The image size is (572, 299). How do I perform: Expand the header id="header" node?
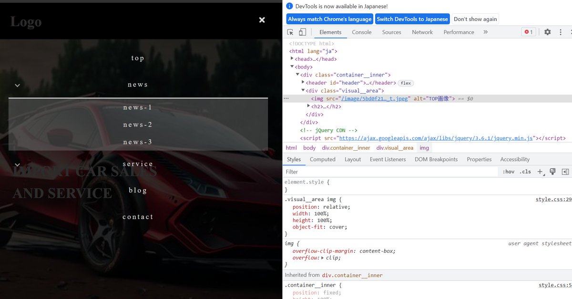tap(303, 83)
